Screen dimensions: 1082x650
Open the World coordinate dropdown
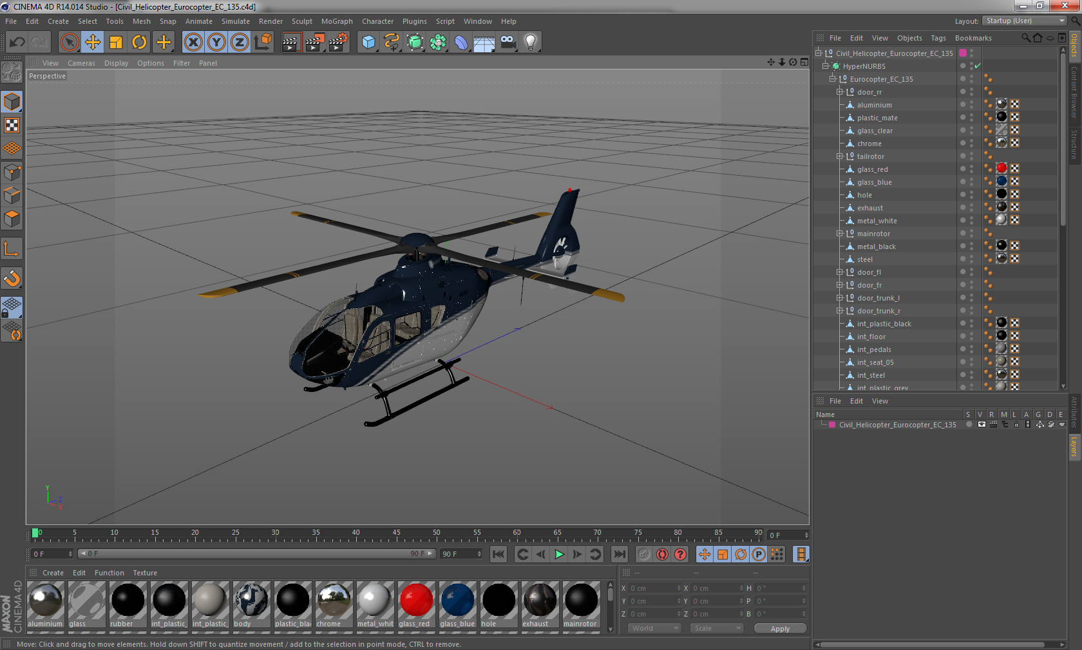[654, 628]
